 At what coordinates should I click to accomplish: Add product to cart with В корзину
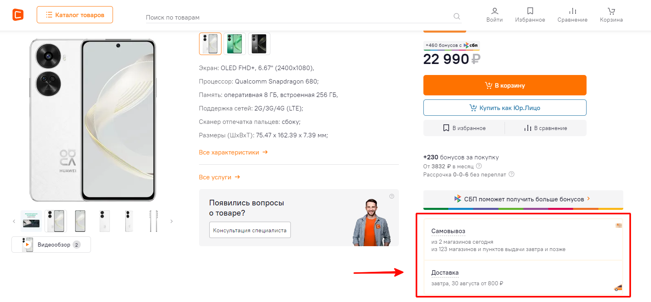click(x=505, y=85)
